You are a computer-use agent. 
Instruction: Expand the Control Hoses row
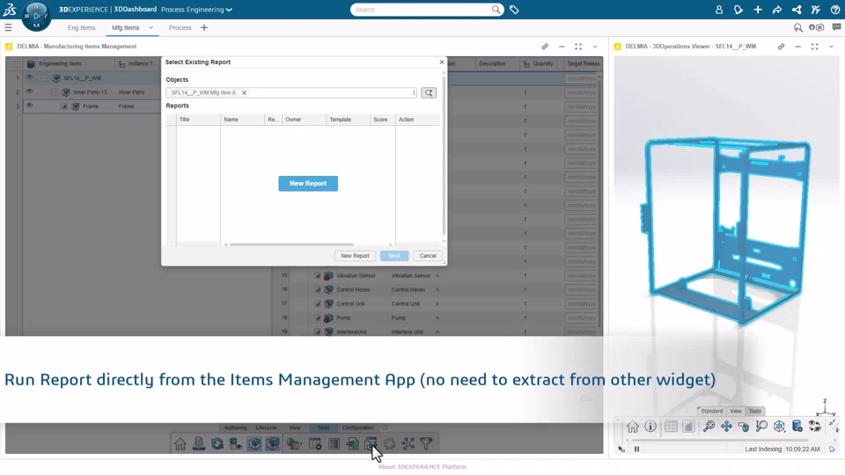[x=317, y=289]
